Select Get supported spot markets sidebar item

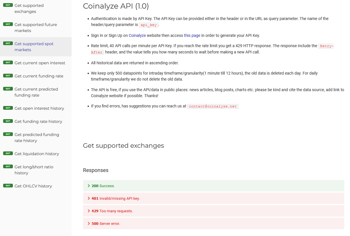click(x=36, y=47)
